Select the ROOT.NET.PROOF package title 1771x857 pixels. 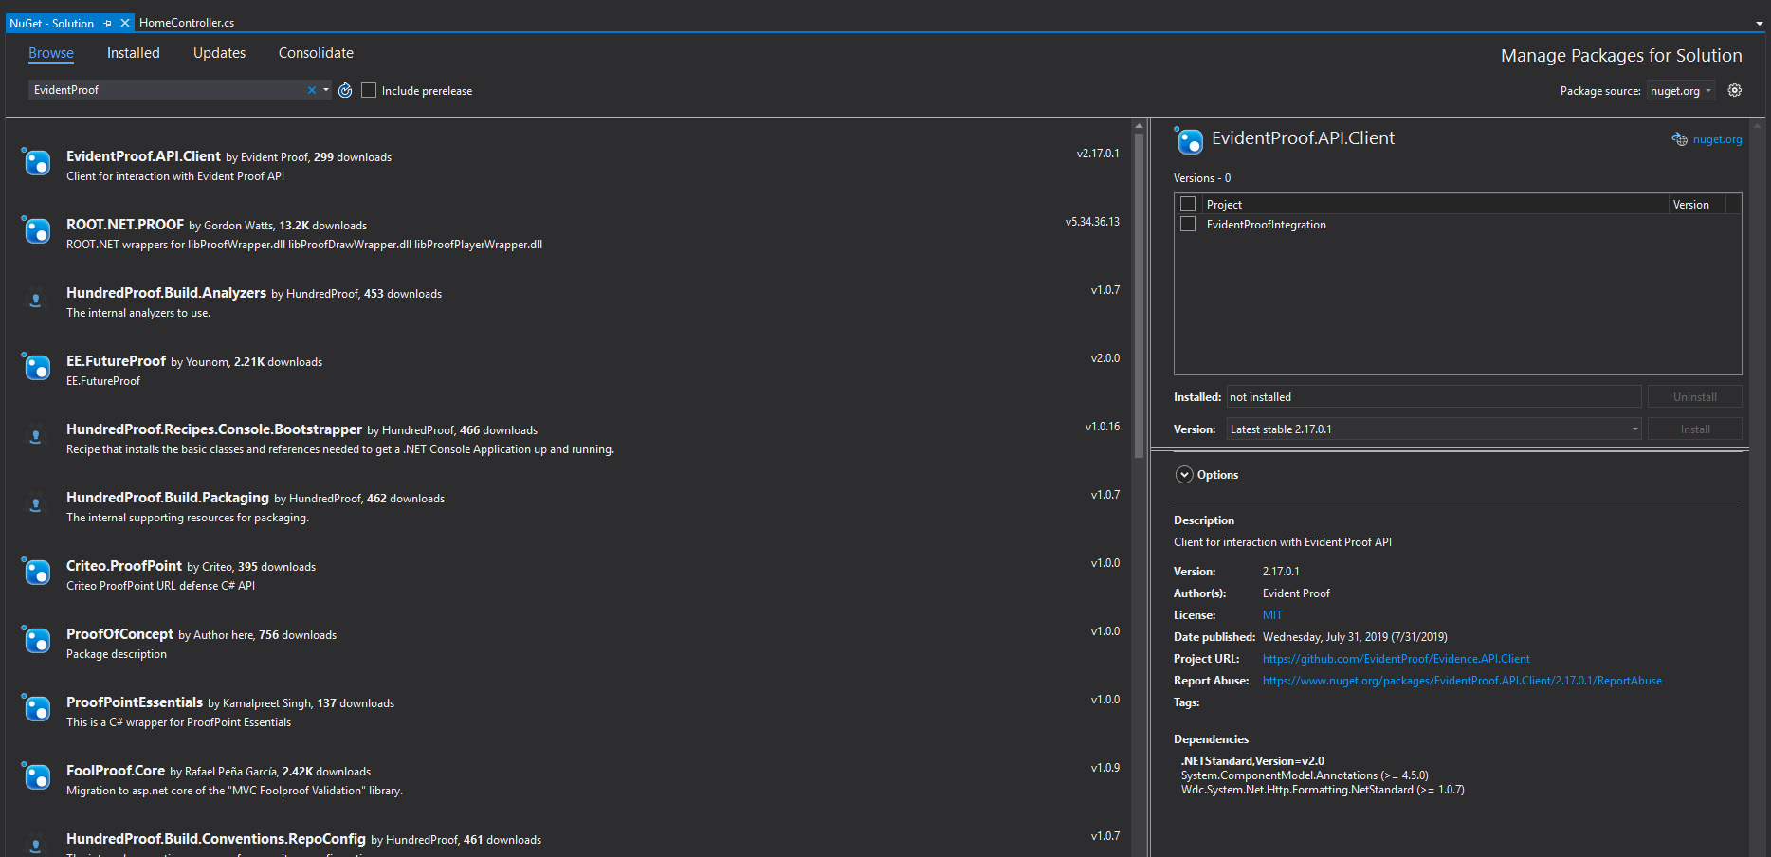tap(125, 225)
